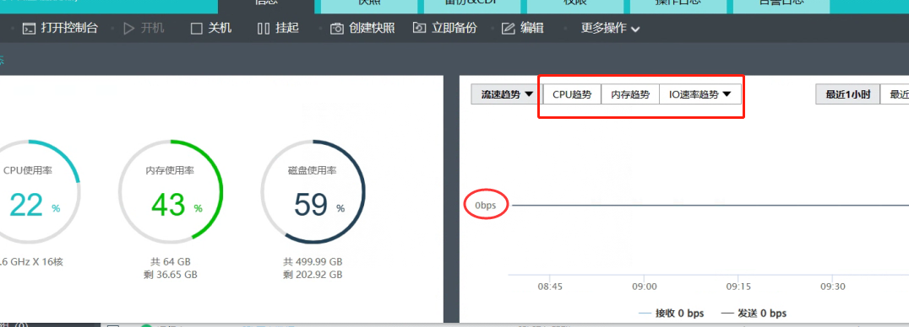Expand the 更多操作 dropdown
The height and width of the screenshot is (327, 909).
(611, 29)
